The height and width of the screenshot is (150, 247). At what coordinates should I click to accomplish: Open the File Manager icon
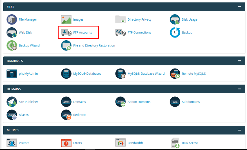pyautogui.click(x=12, y=19)
